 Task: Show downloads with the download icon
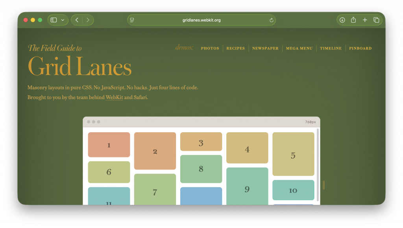tap(342, 20)
